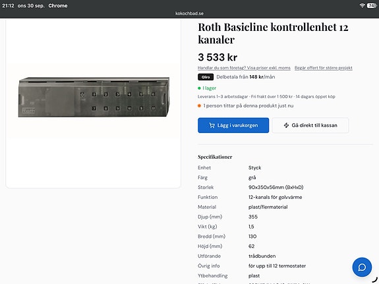379x284 pixels.
Task: Click the Qliro payment badge
Action: pyautogui.click(x=206, y=77)
